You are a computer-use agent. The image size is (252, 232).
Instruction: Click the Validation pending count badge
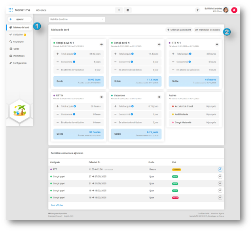pyautogui.click(x=25, y=35)
